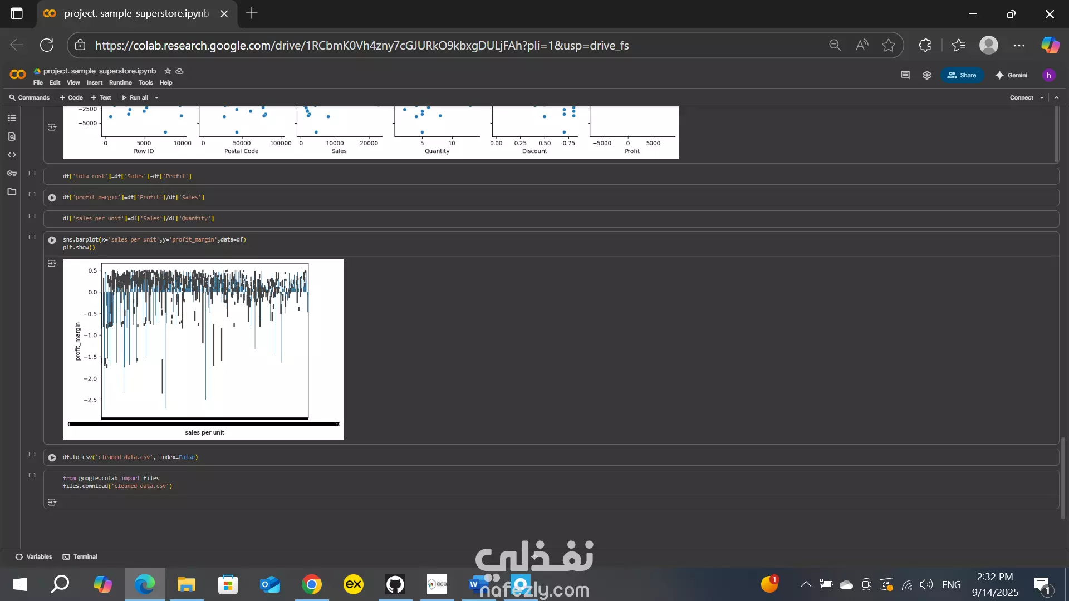Toggle output options of files.download cell
This screenshot has width=1069, height=601.
[x=52, y=503]
